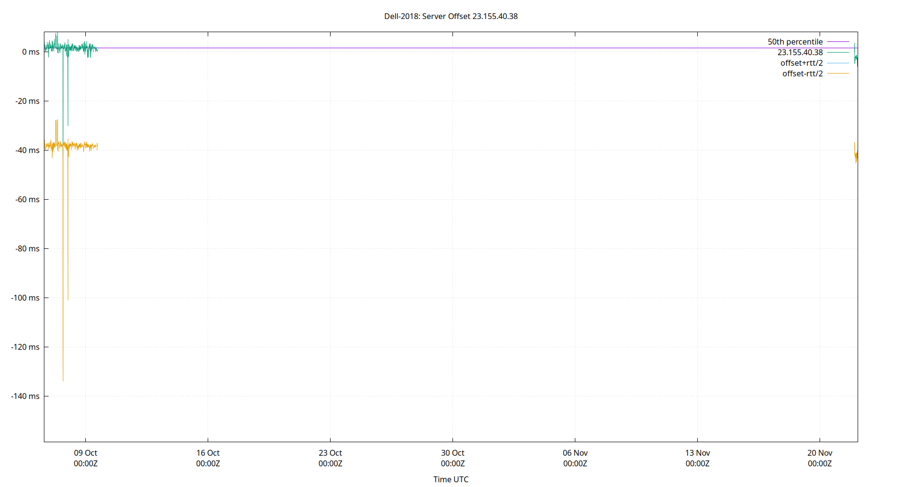Click the chart title "Dell-2018: Server Offset 23.155.40.38"
Screen dimensions: 902x487
coord(451,16)
